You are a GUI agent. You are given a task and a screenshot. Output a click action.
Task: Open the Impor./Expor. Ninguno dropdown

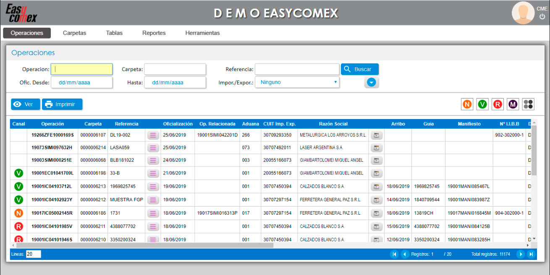(x=297, y=83)
